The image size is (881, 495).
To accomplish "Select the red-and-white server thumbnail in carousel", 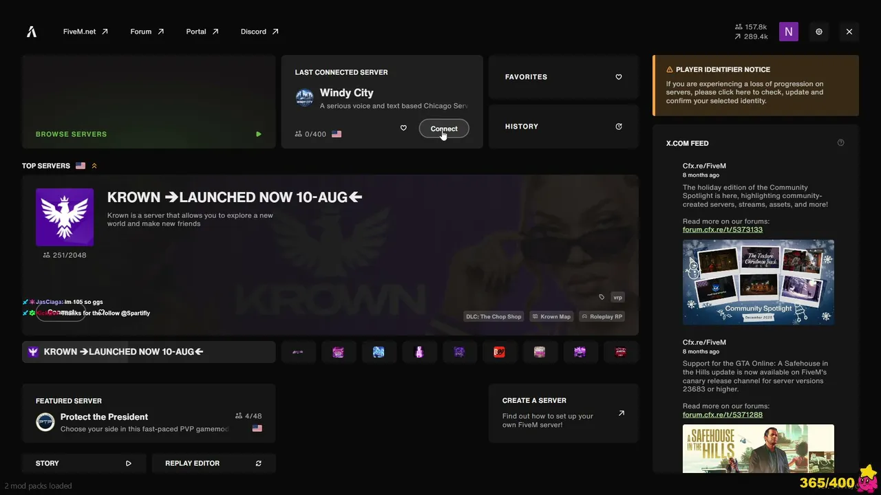I will [500, 352].
